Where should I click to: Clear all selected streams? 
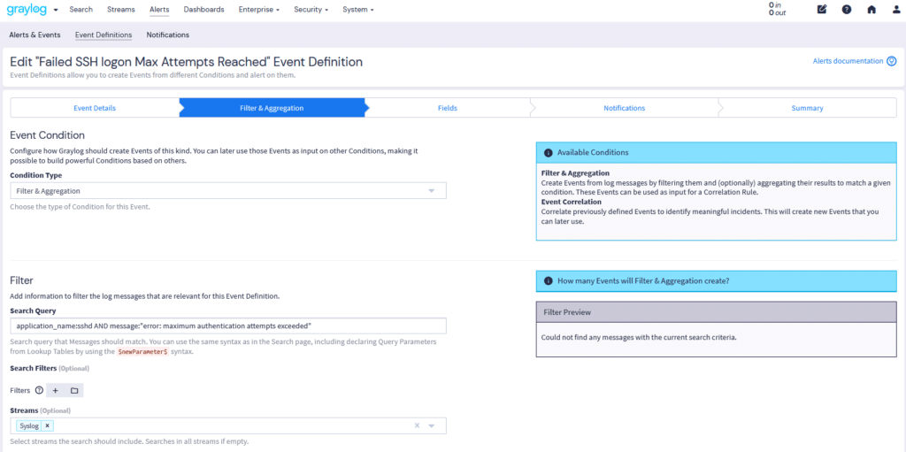click(x=418, y=425)
